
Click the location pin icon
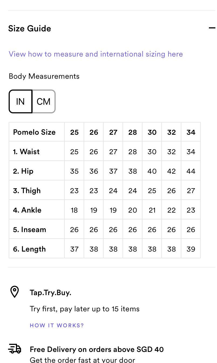click(x=15, y=292)
